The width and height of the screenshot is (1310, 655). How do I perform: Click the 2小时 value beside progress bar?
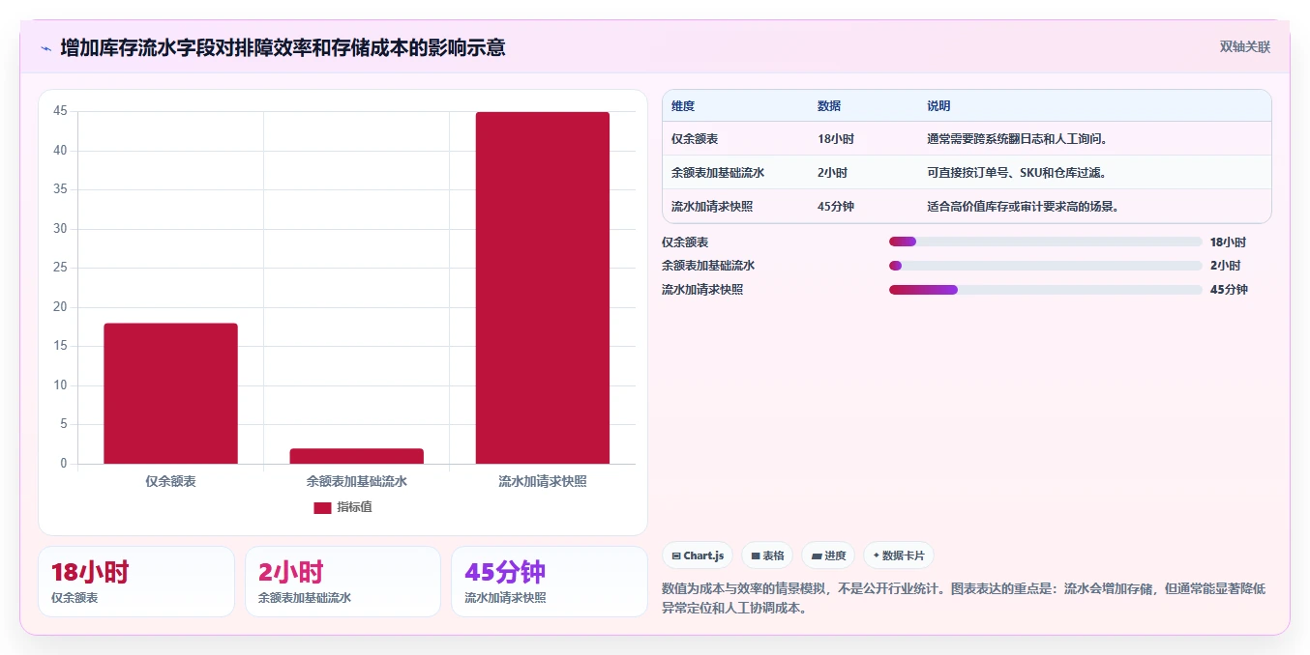coord(1225,266)
